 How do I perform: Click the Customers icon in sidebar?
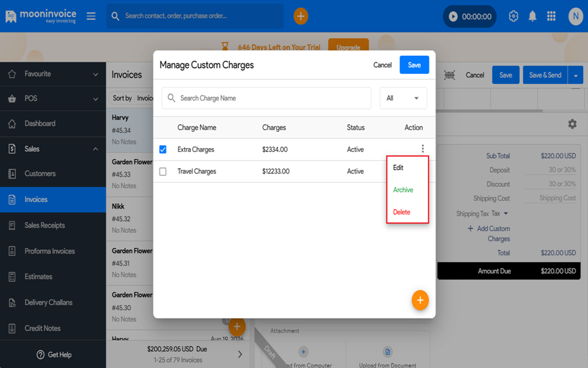click(12, 174)
